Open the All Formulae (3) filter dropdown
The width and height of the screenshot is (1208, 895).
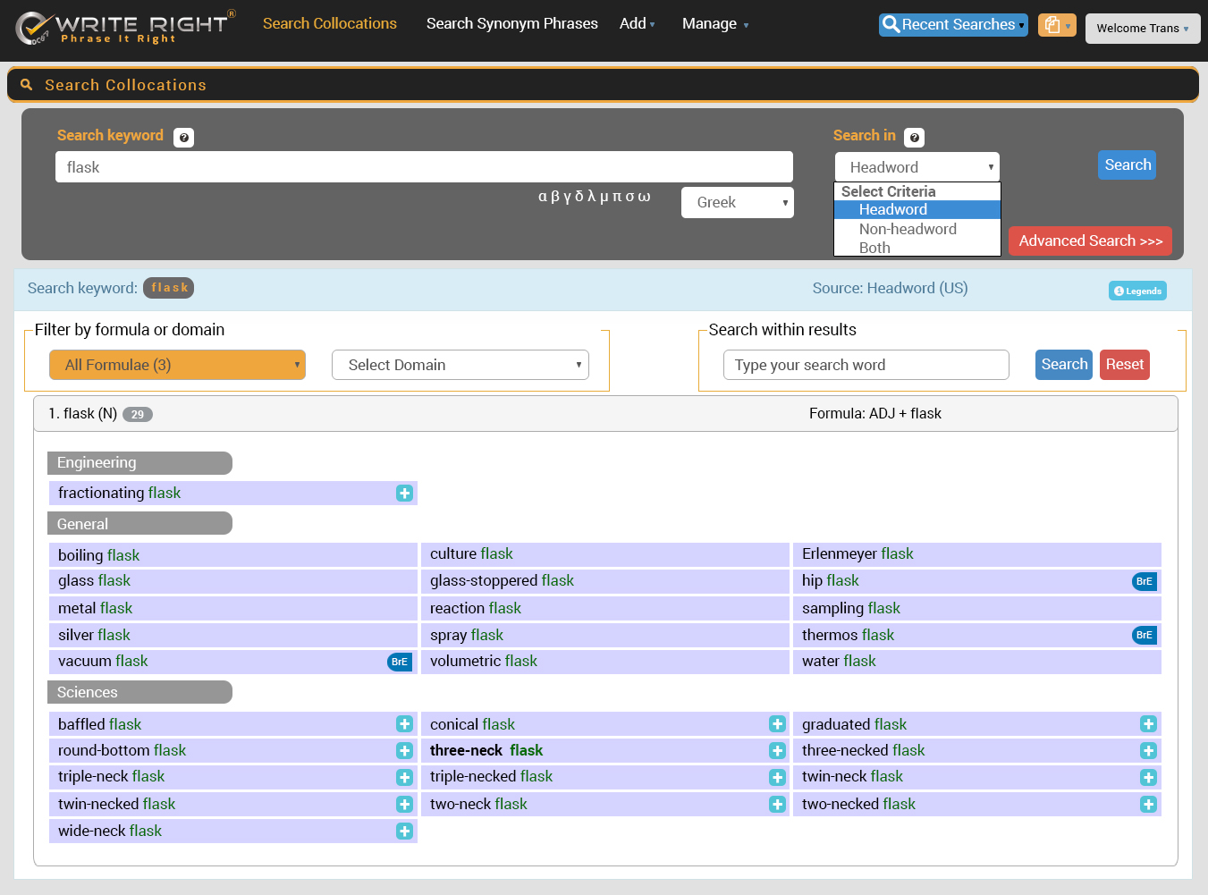pos(177,365)
